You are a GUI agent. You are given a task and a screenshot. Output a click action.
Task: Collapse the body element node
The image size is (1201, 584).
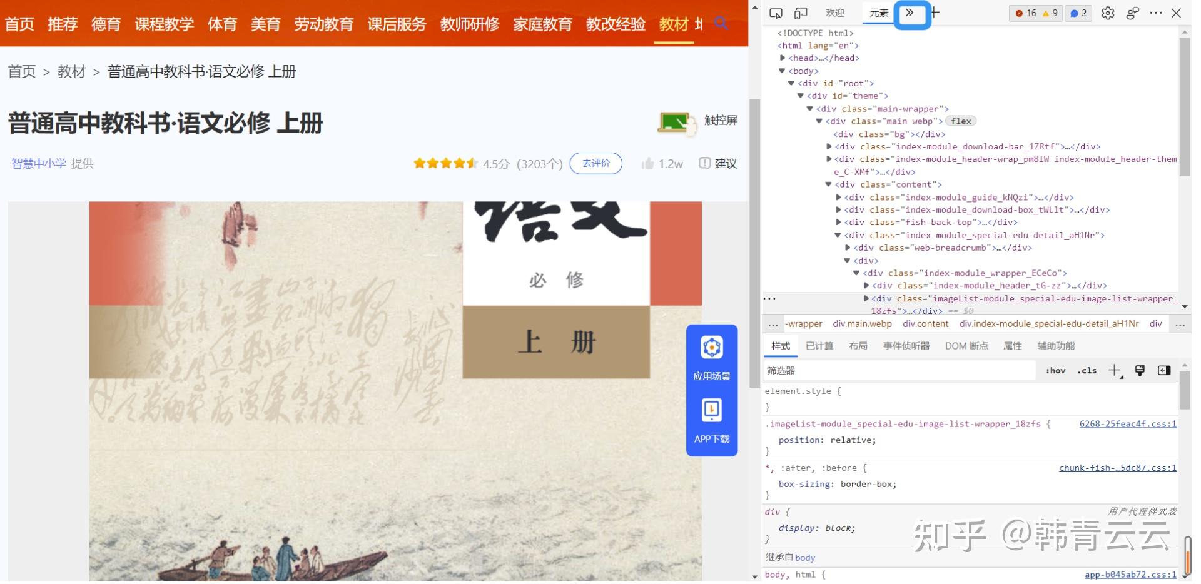coord(782,71)
